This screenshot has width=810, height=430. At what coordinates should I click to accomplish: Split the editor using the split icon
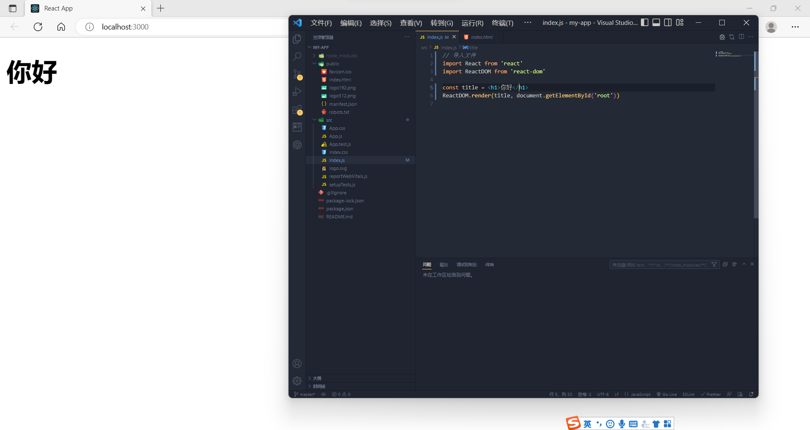(741, 37)
